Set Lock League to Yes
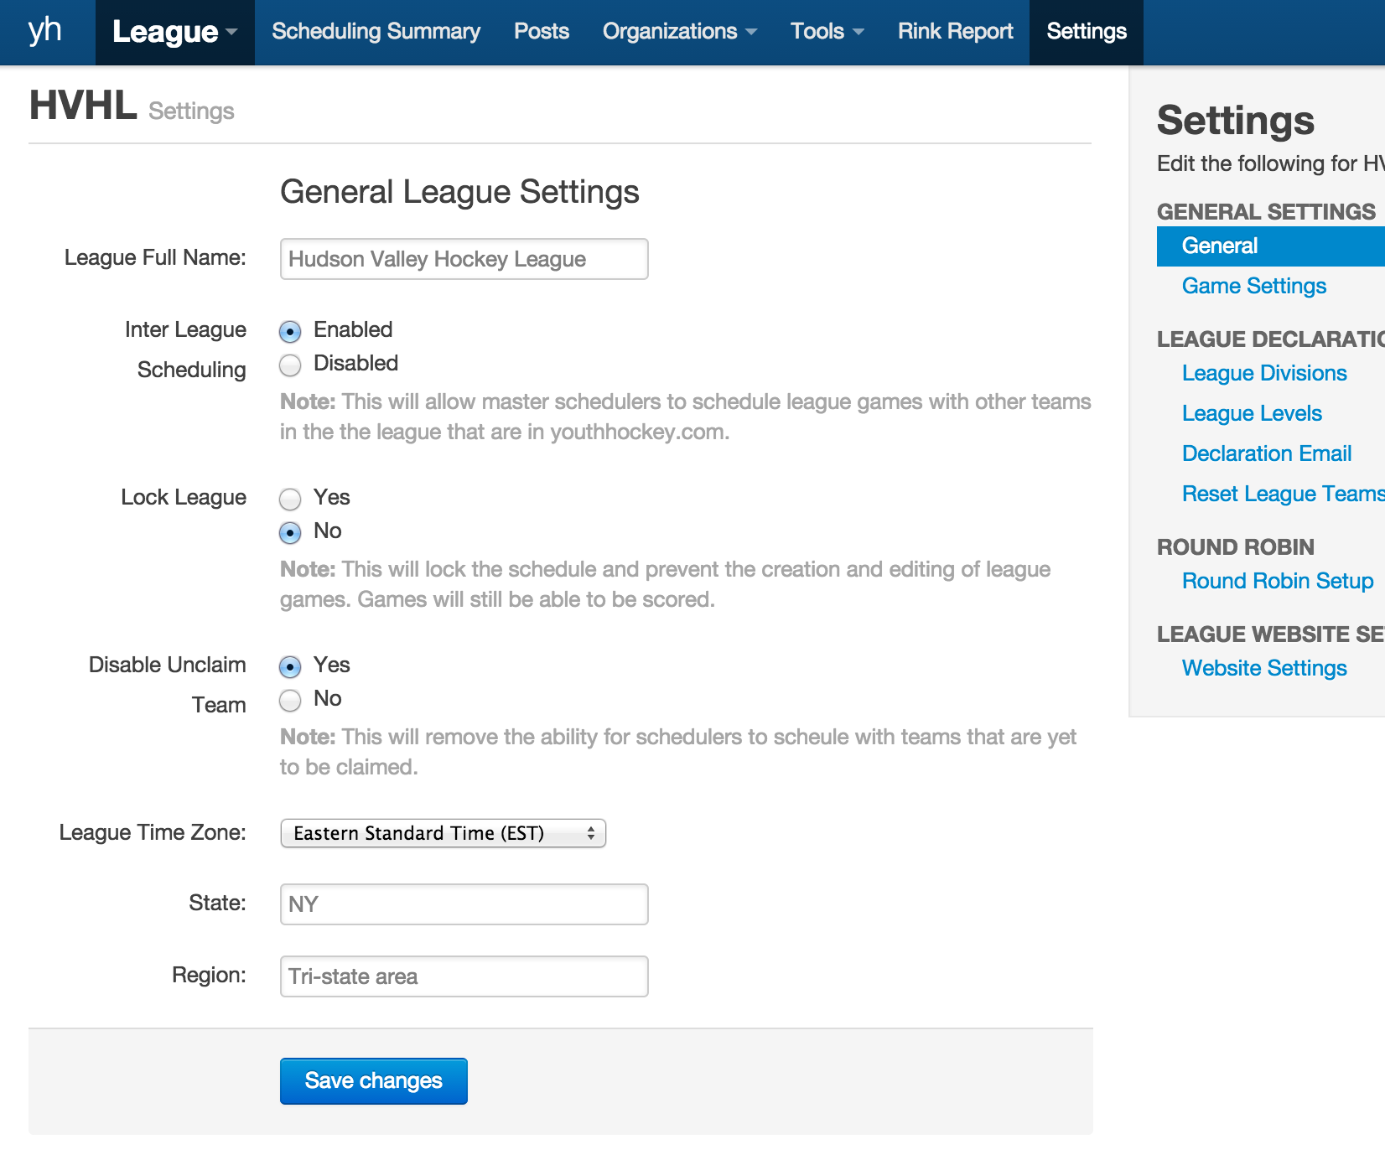Image resolution: width=1385 pixels, height=1160 pixels. 290,500
